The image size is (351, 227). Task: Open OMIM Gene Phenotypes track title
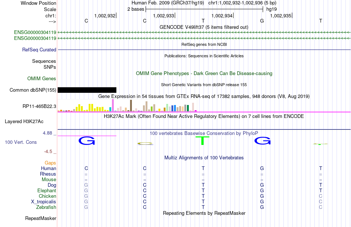pyautogui.click(x=204, y=74)
